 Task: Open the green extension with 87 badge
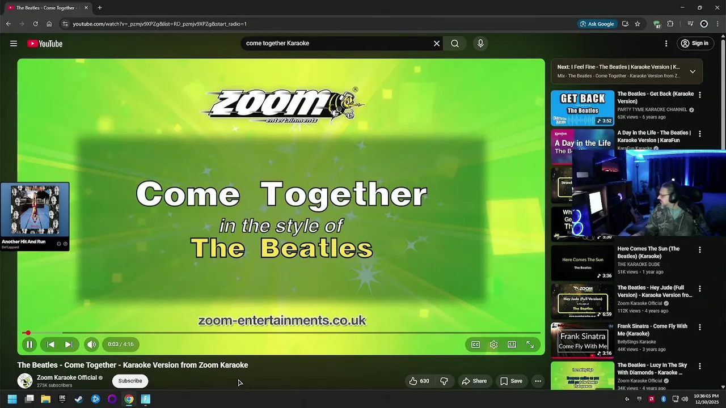(657, 24)
